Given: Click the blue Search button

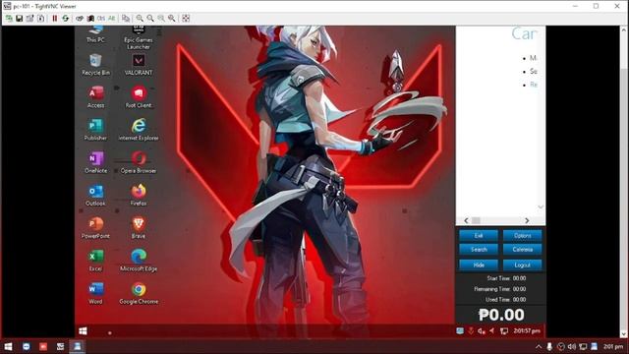Looking at the screenshot, I should pos(479,249).
